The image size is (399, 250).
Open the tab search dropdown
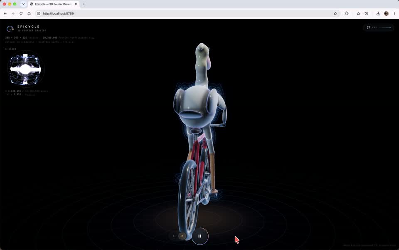coord(23,4)
